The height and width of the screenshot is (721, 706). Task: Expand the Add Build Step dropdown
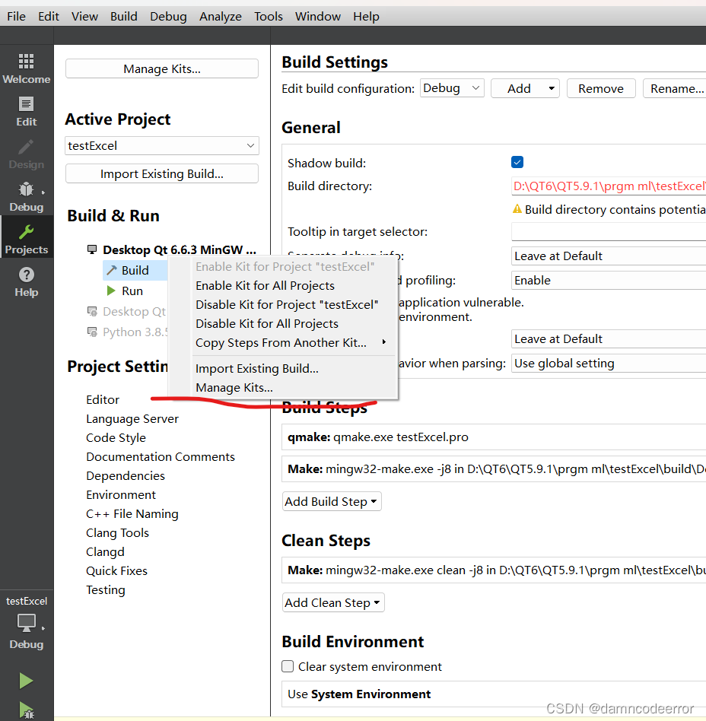click(332, 501)
